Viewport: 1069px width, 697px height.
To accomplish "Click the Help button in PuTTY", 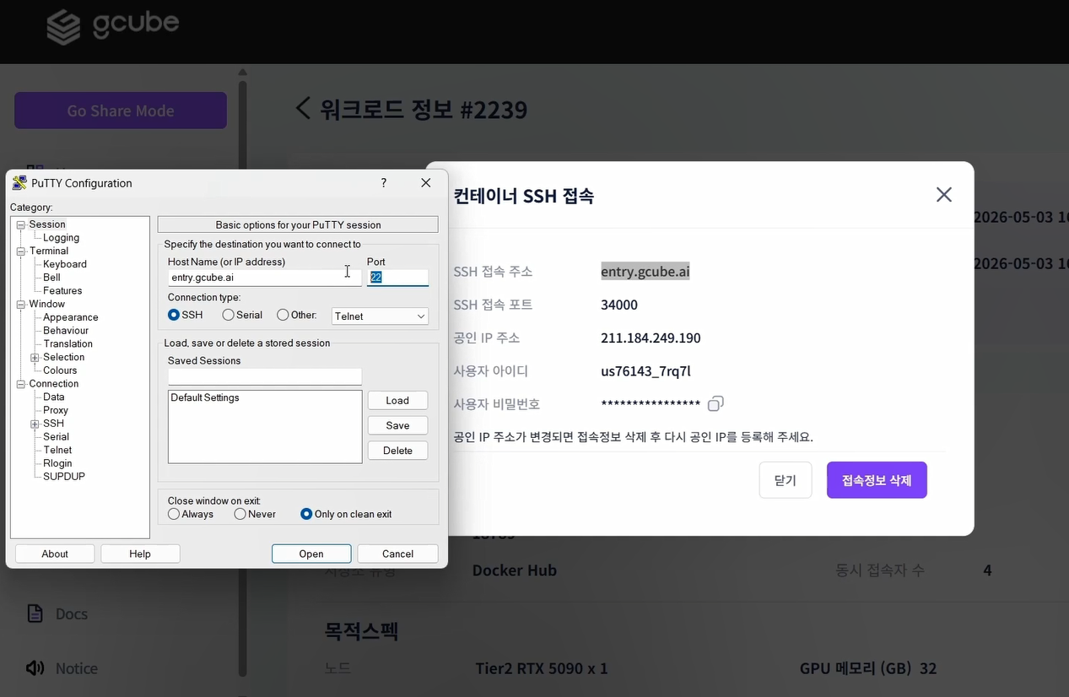I will (x=140, y=554).
